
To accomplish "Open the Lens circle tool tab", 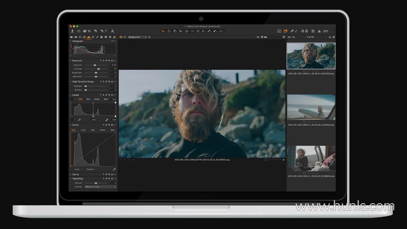I will tap(80, 37).
